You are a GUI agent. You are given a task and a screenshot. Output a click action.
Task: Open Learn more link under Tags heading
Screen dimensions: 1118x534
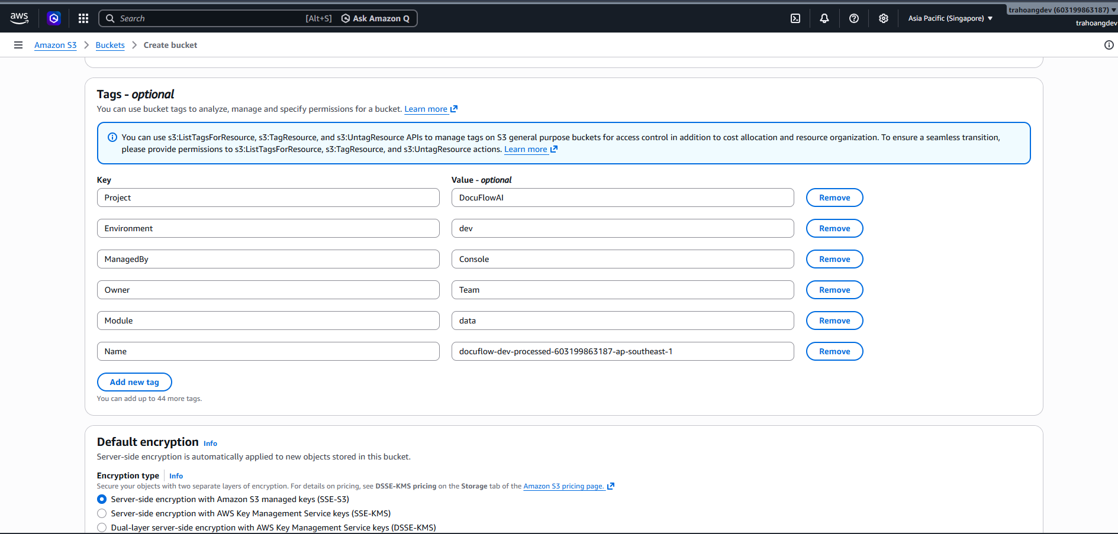point(431,109)
